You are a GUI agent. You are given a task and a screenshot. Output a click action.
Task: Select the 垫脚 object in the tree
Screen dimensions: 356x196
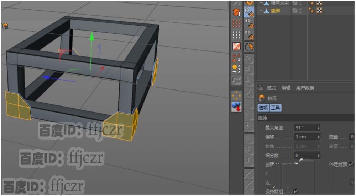(276, 10)
